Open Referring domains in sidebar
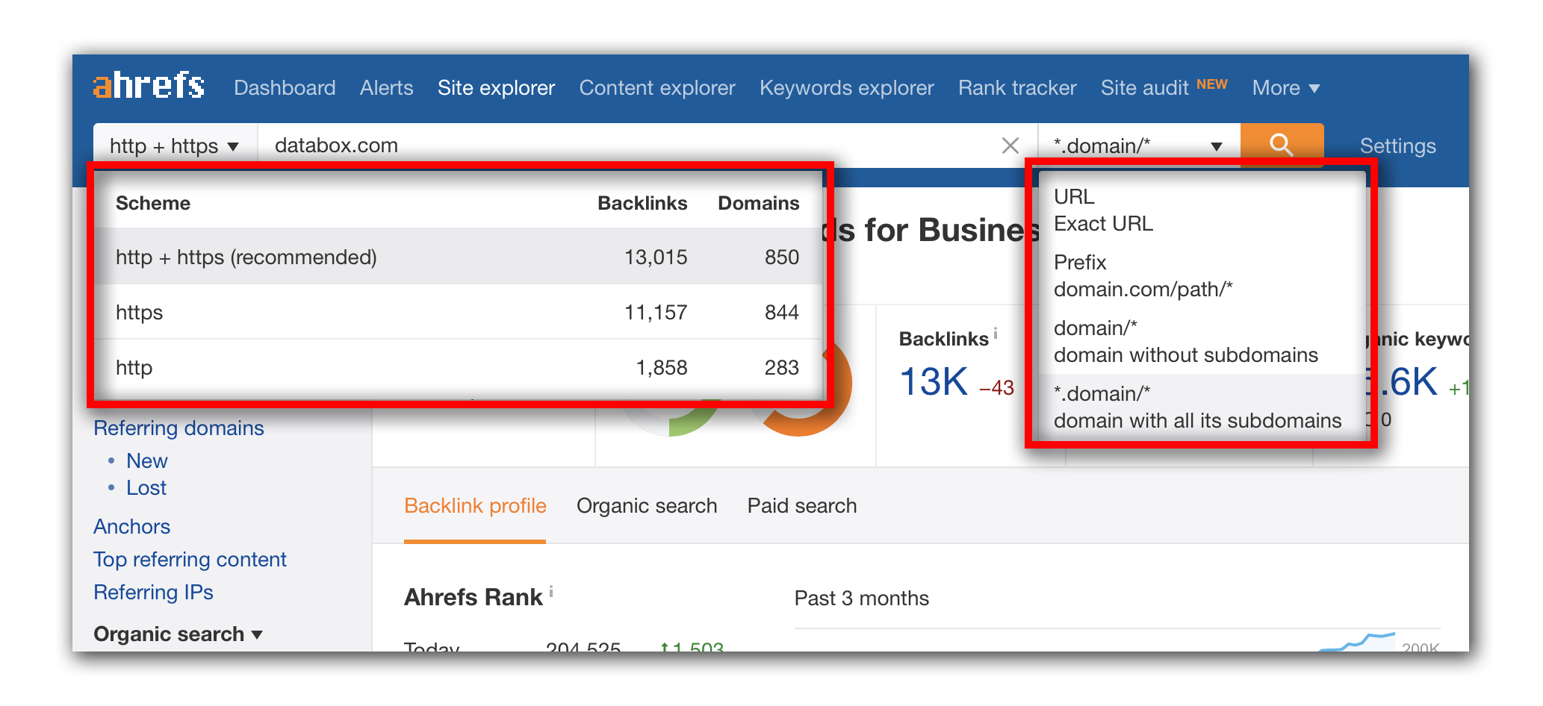The height and width of the screenshot is (706, 1543). (178, 428)
